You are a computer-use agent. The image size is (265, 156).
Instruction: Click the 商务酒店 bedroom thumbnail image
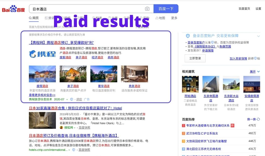[134, 74]
